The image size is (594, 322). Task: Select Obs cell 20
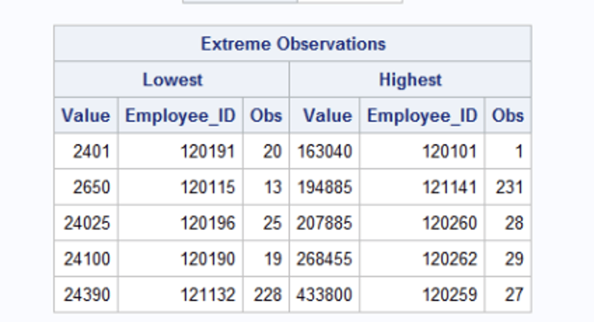tap(273, 151)
